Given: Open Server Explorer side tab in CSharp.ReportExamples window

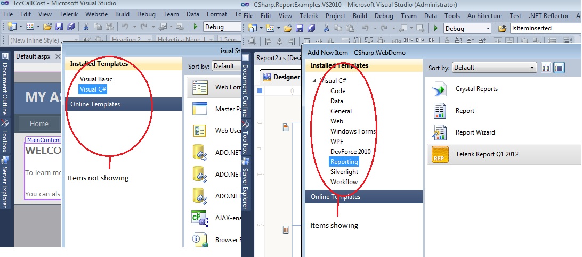Looking at the screenshot, I should click(x=245, y=184).
